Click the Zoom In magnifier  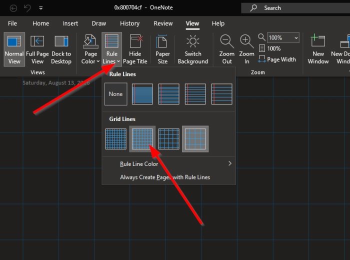click(246, 49)
